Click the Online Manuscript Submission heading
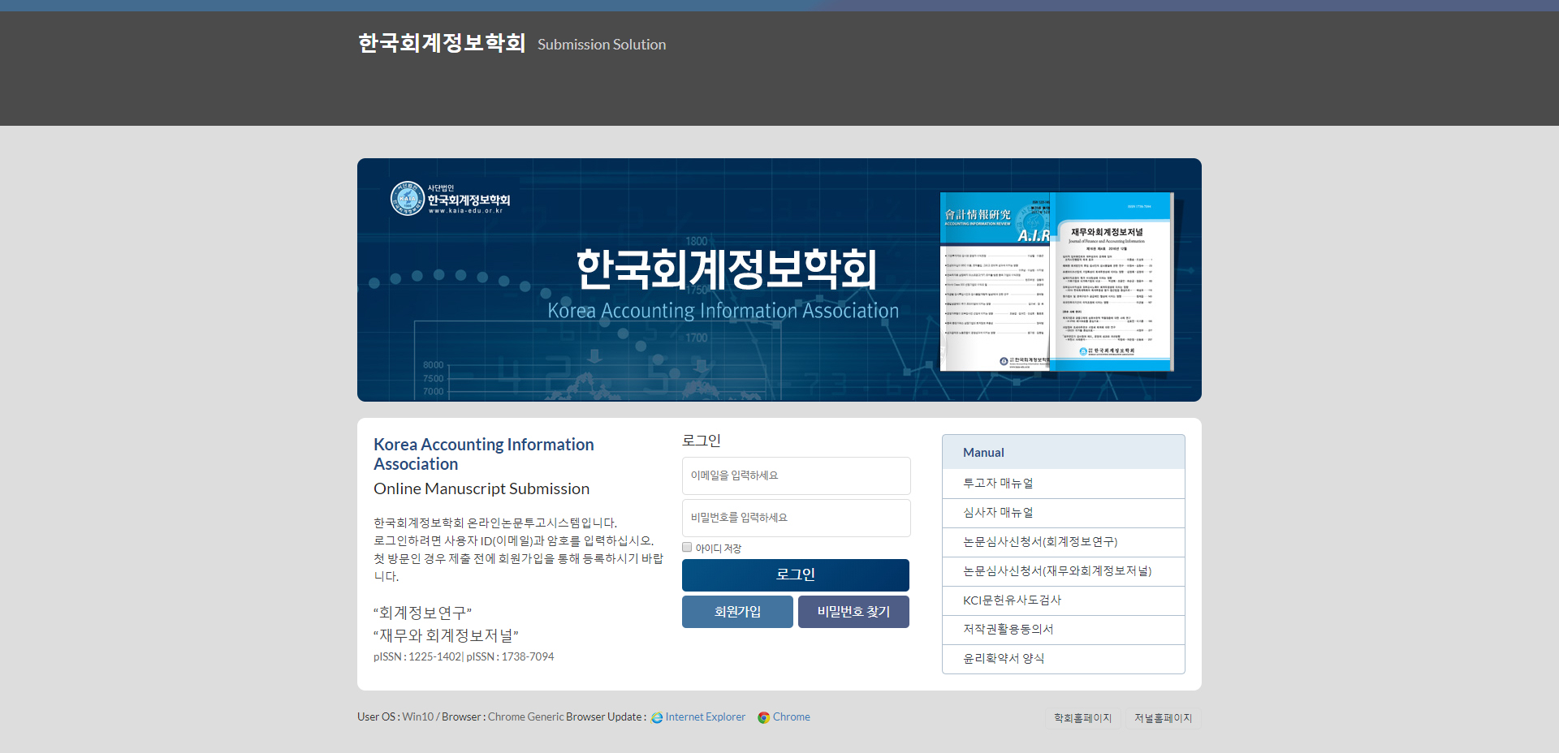The image size is (1559, 753). (482, 488)
